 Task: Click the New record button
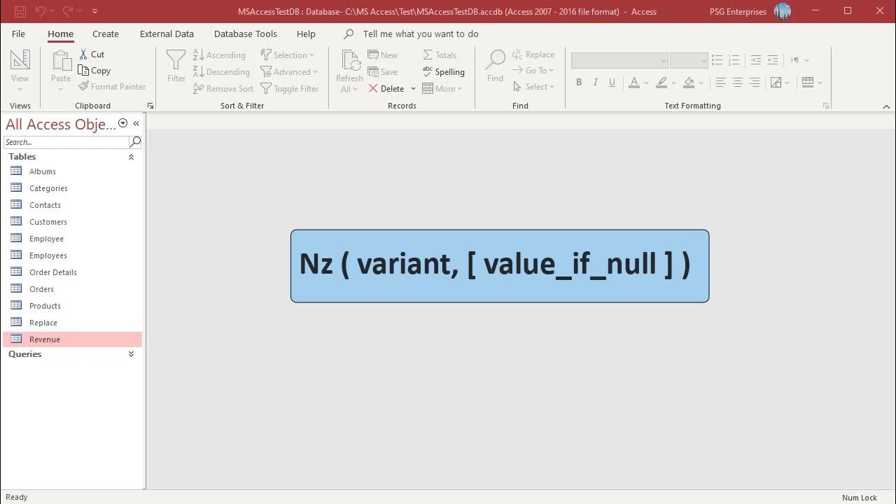(x=382, y=55)
